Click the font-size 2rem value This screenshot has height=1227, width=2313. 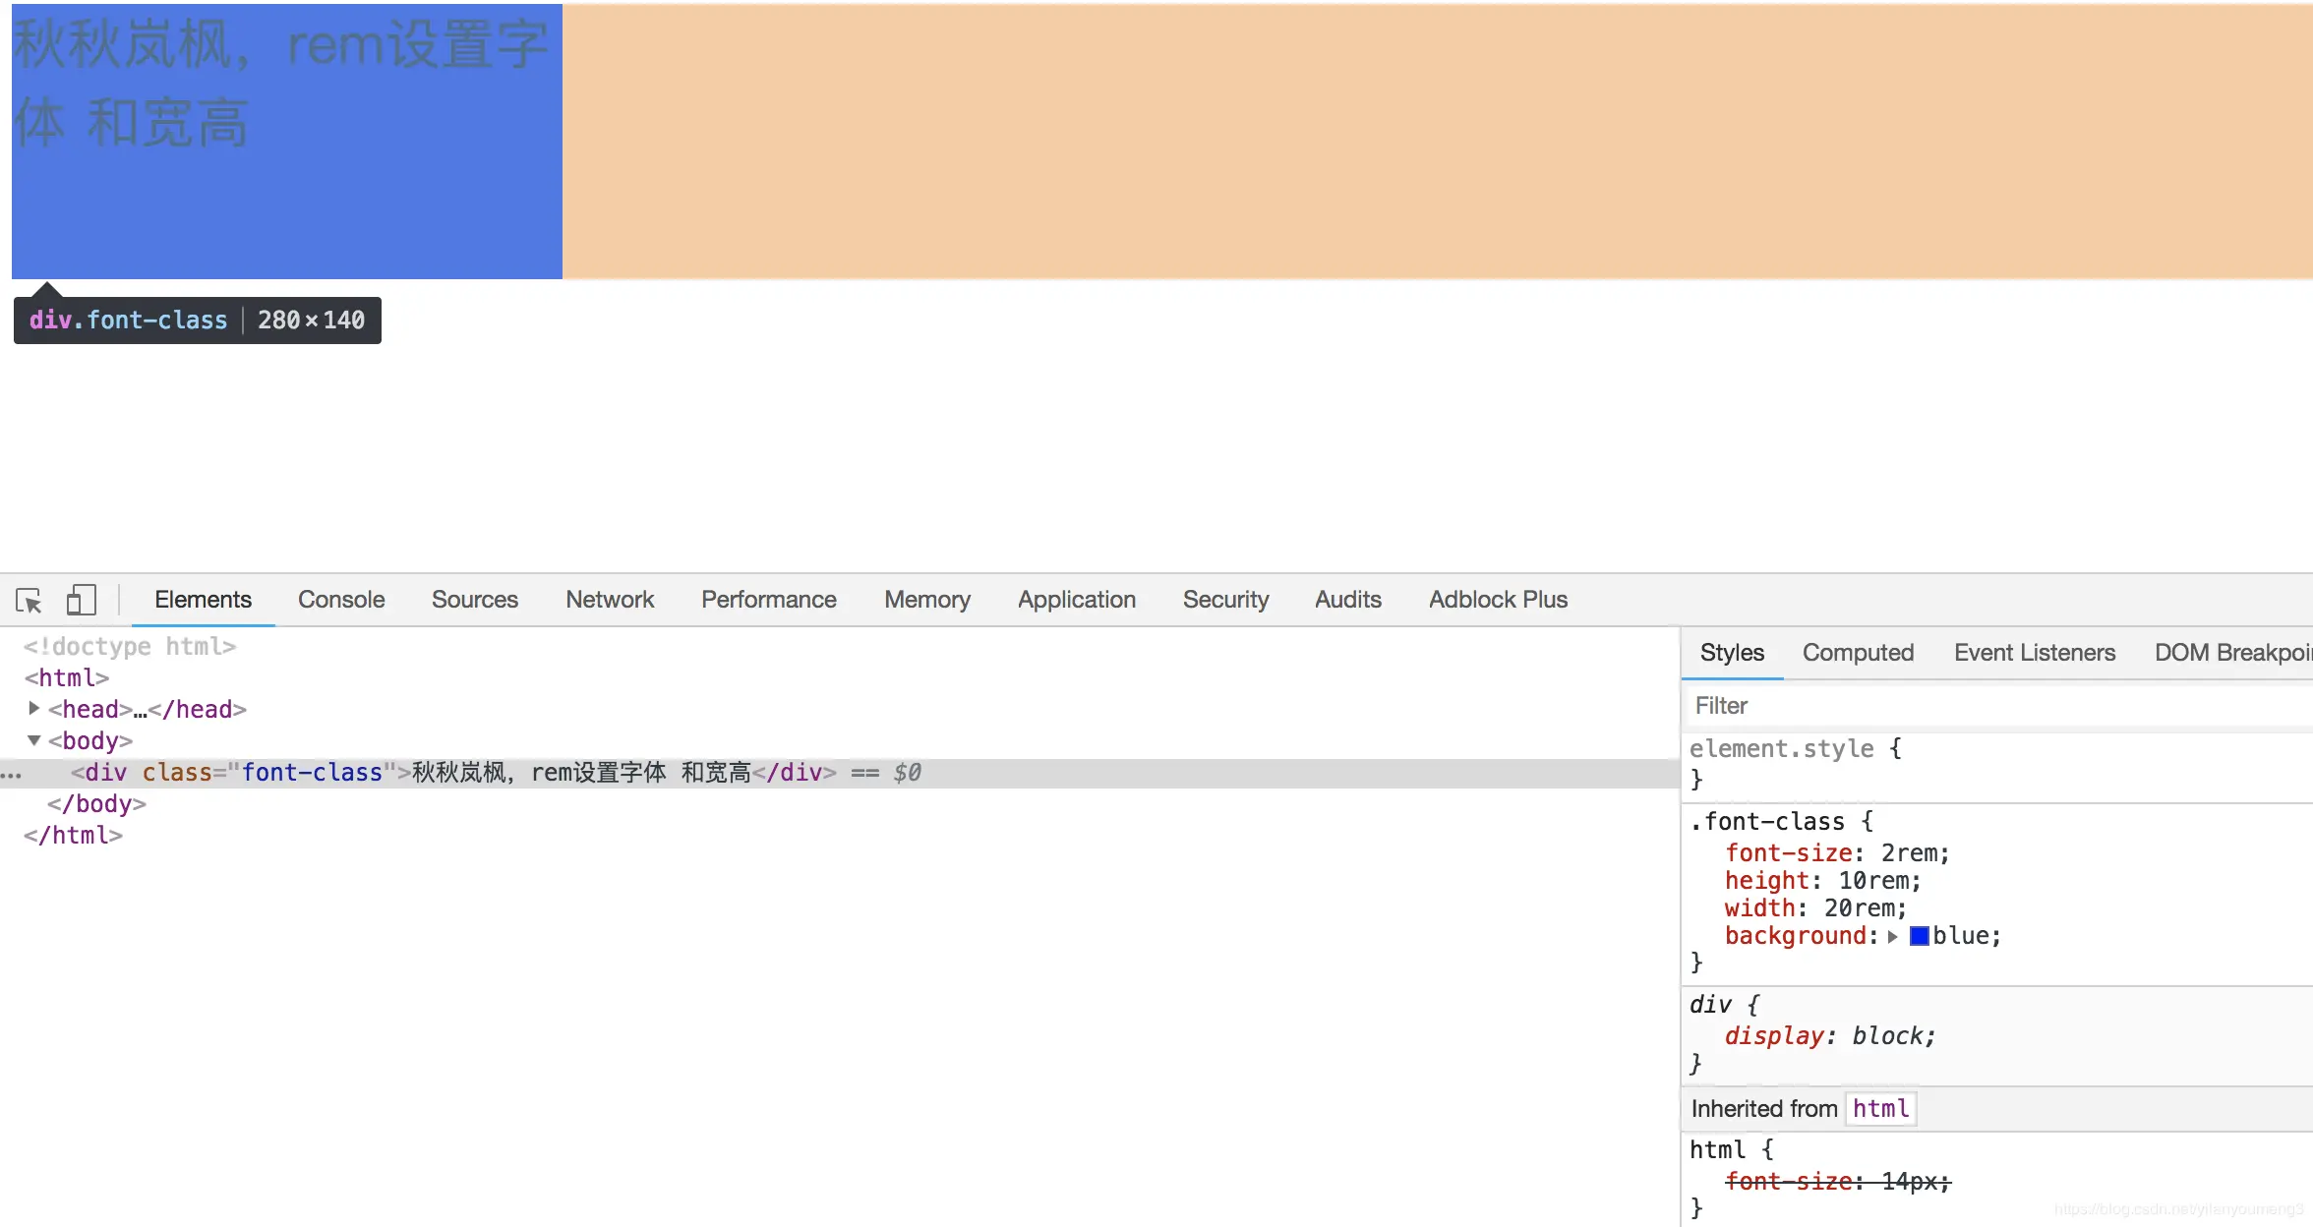coord(1909,853)
